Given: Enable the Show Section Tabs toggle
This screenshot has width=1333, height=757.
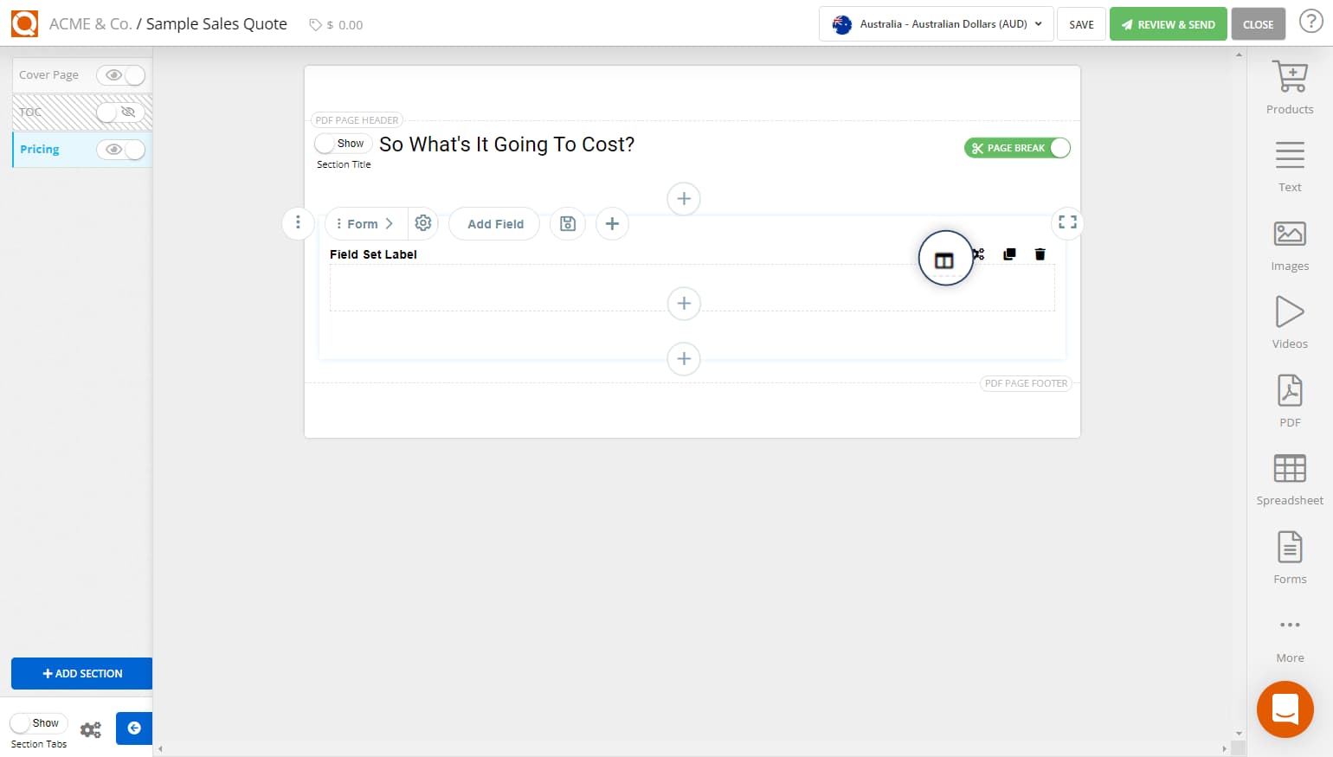Looking at the screenshot, I should (x=38, y=722).
